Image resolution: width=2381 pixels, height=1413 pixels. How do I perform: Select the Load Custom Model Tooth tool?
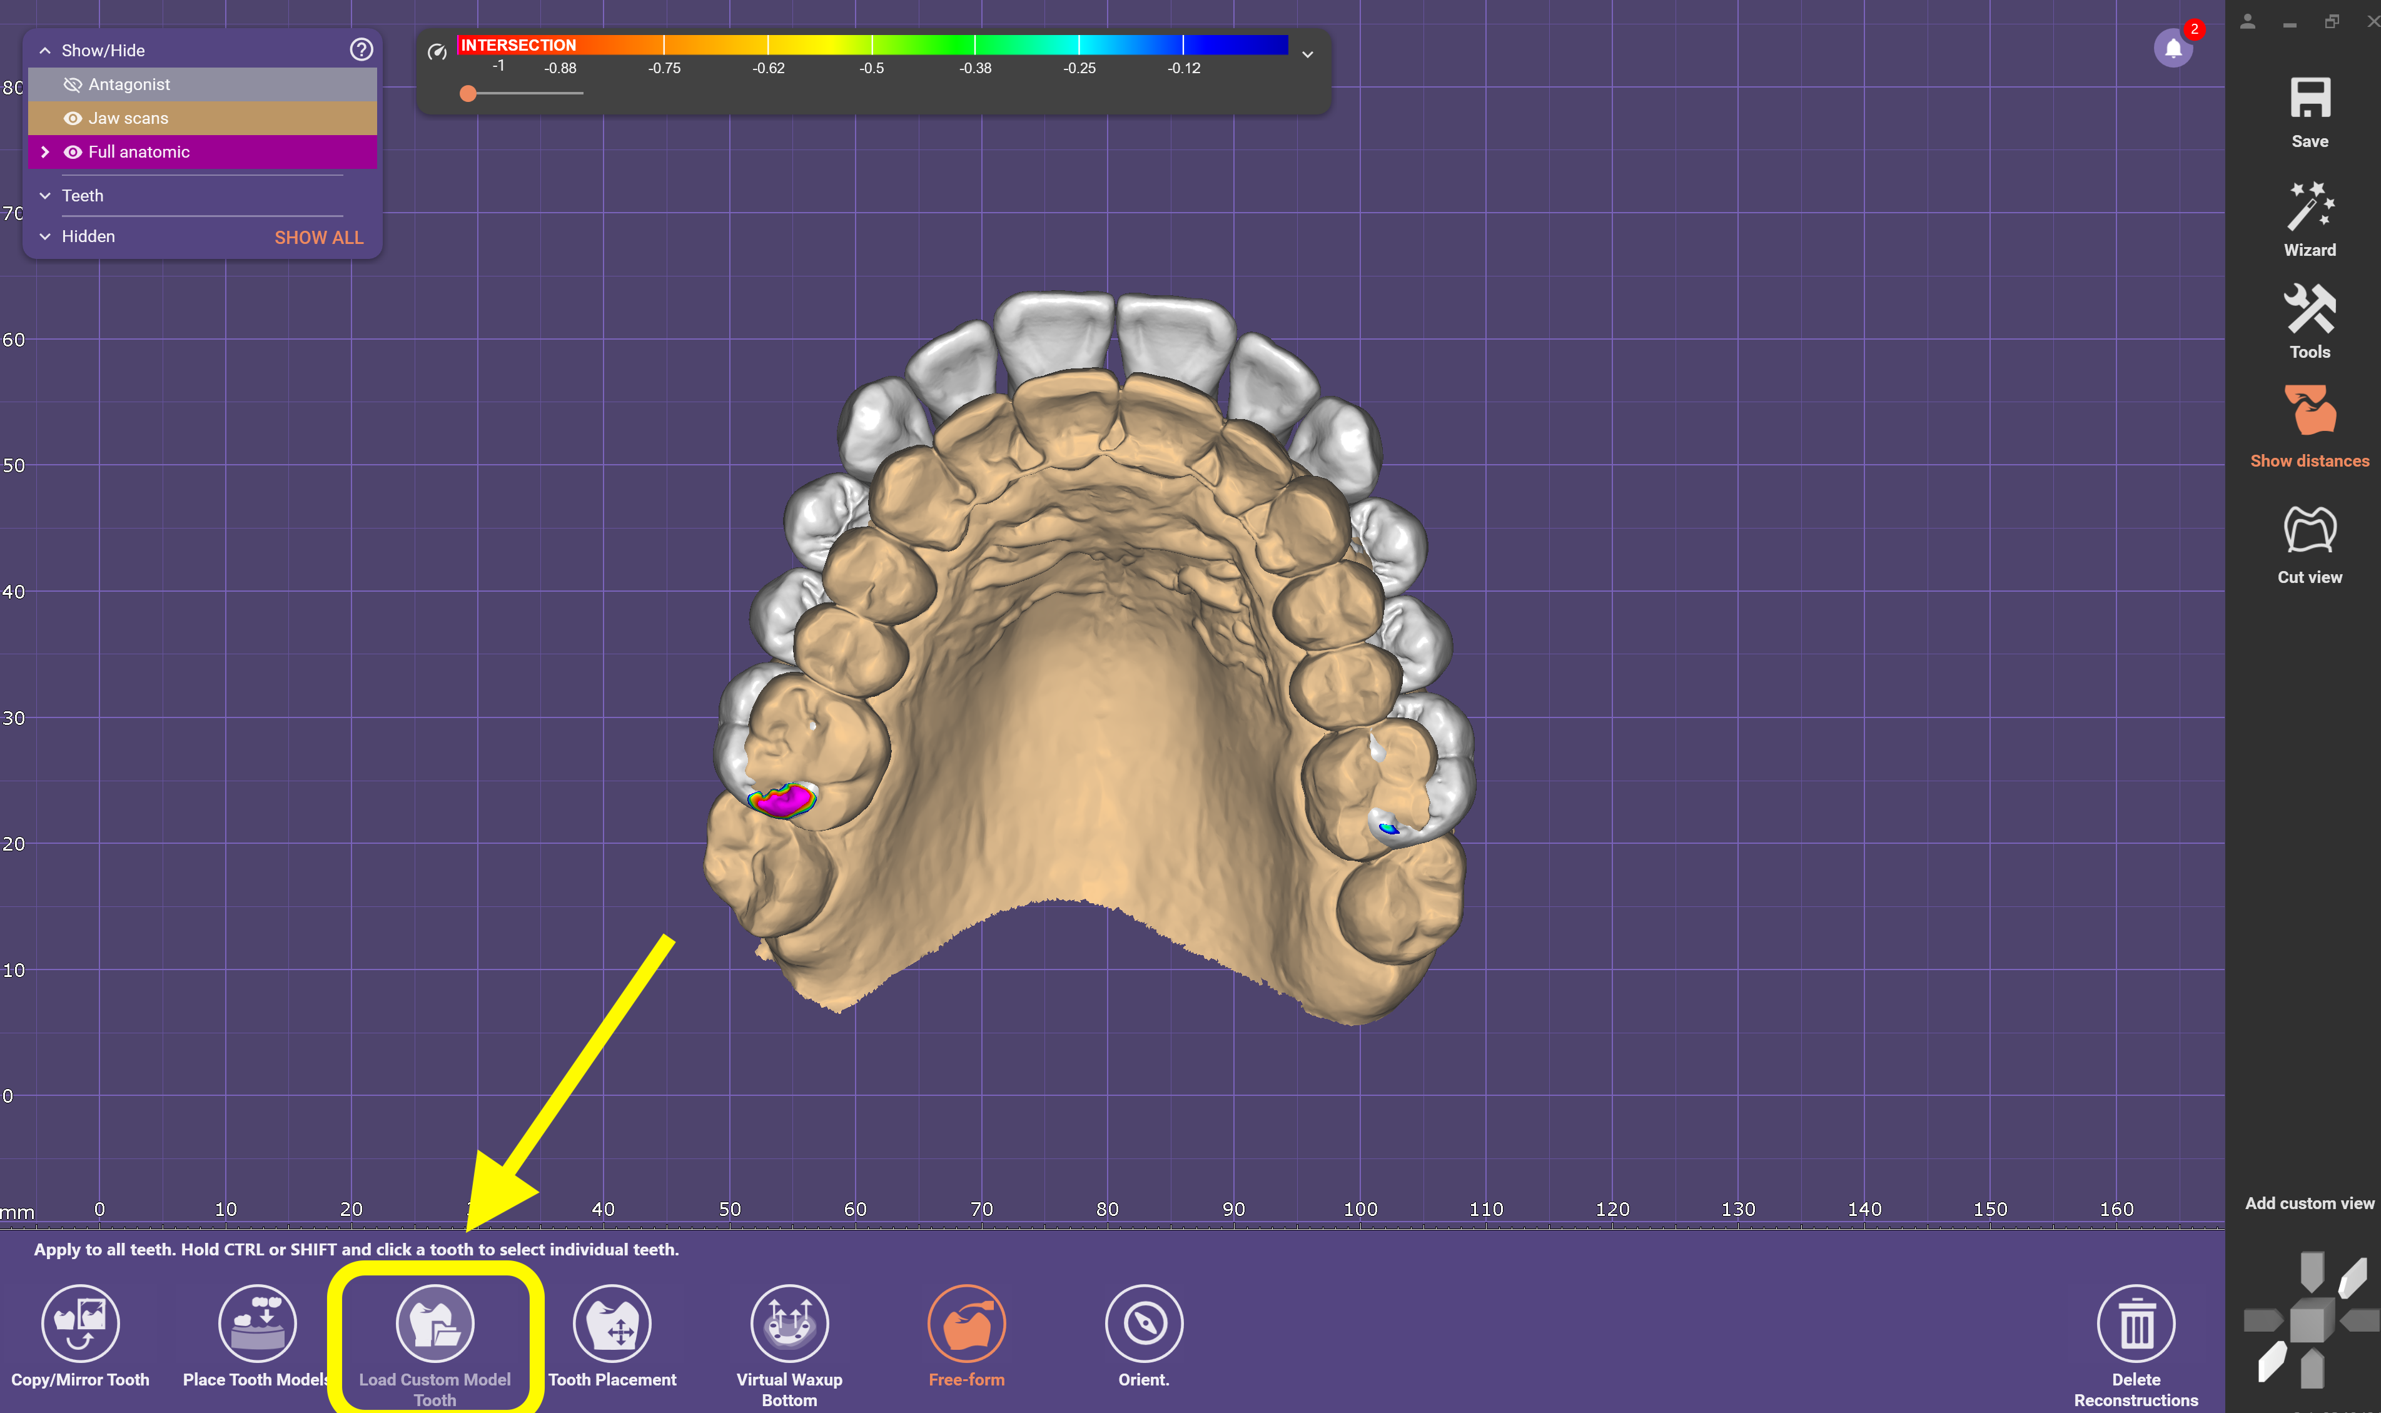[x=435, y=1322]
